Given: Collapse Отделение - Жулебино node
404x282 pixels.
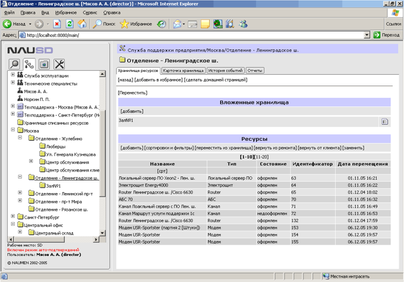Looking at the screenshot, I should tap(20, 138).
